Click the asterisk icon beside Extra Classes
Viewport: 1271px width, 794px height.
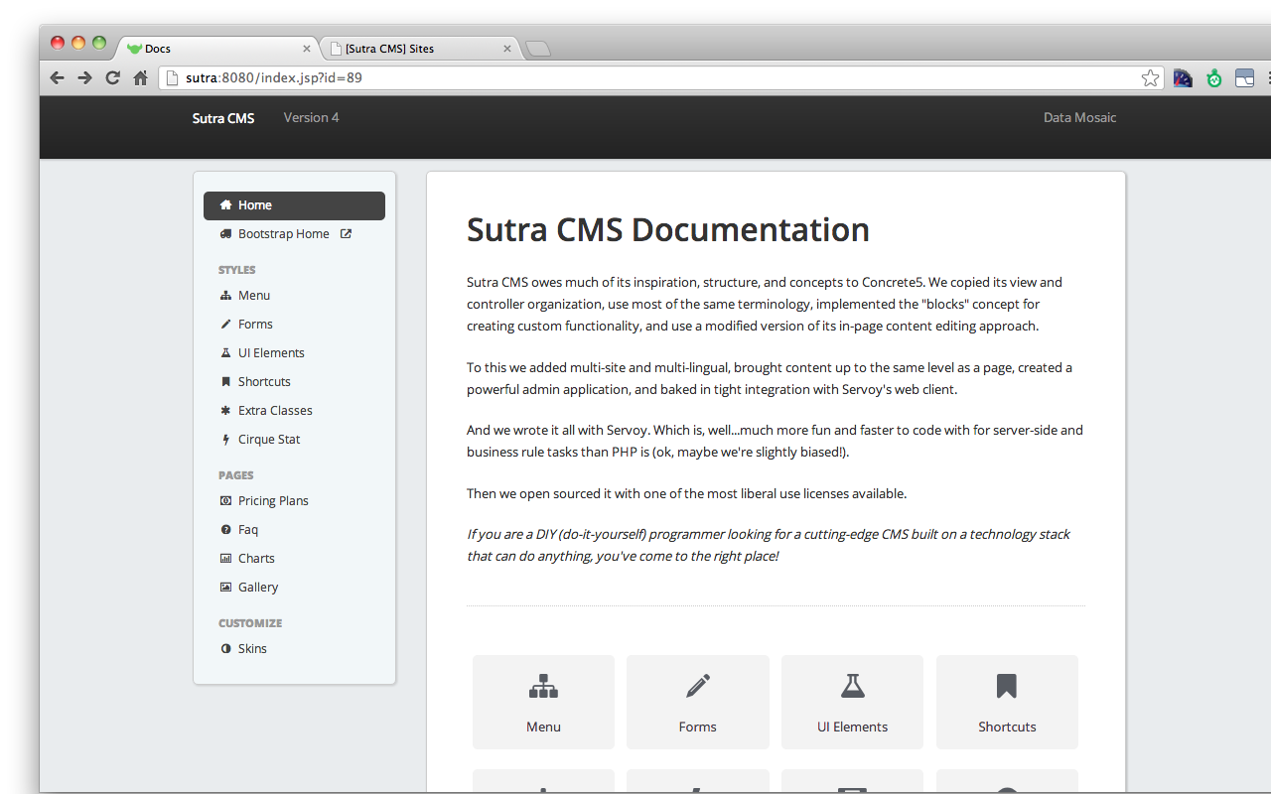(225, 411)
